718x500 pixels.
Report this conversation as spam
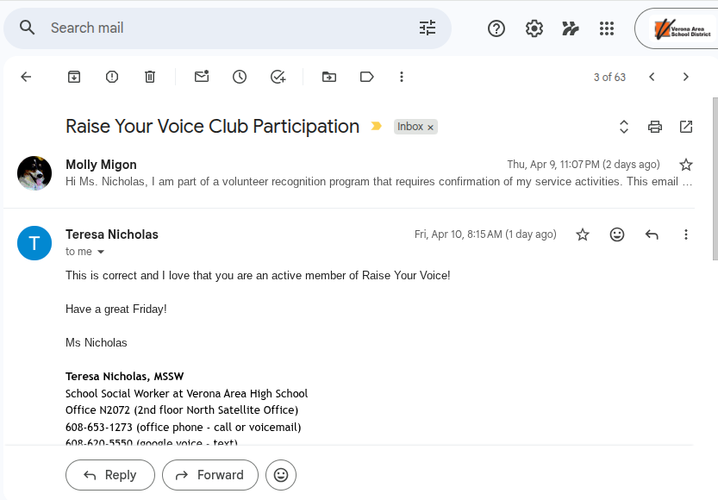(x=112, y=77)
